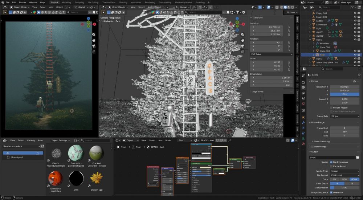Click the camera view icon in left viewport
Image resolution: width=363 pixels, height=200 pixels.
(94, 46)
